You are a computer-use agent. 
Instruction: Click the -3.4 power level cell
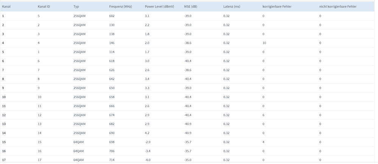(x=148, y=151)
